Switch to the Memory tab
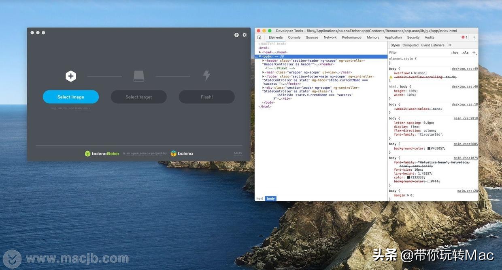This screenshot has height=270, width=502. (373, 38)
